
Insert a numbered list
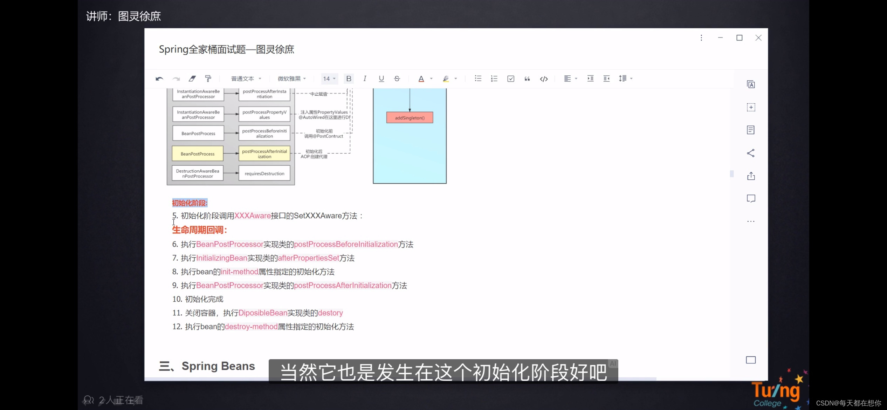[494, 78]
